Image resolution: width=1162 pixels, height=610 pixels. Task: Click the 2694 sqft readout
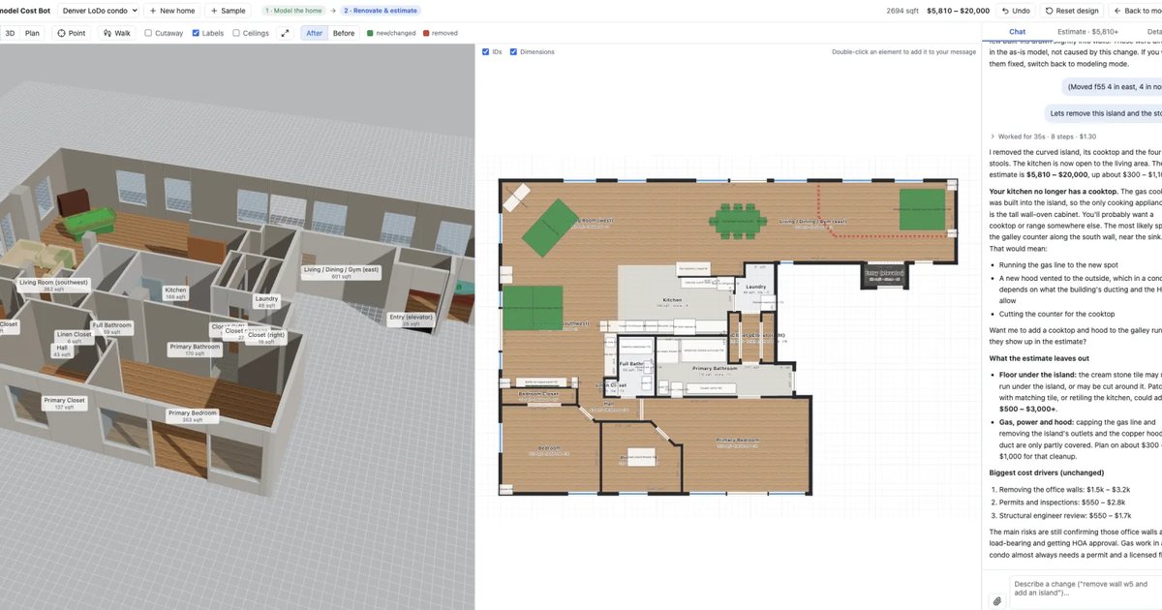[x=902, y=11]
